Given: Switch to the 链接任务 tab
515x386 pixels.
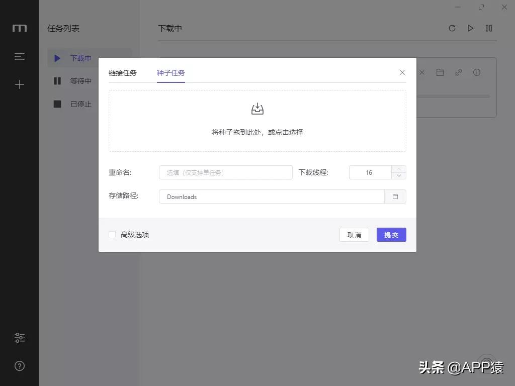Looking at the screenshot, I should 122,73.
